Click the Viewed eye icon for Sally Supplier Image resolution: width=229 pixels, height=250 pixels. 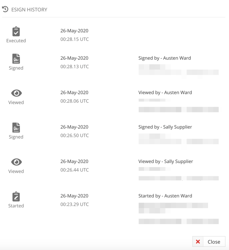(x=16, y=162)
